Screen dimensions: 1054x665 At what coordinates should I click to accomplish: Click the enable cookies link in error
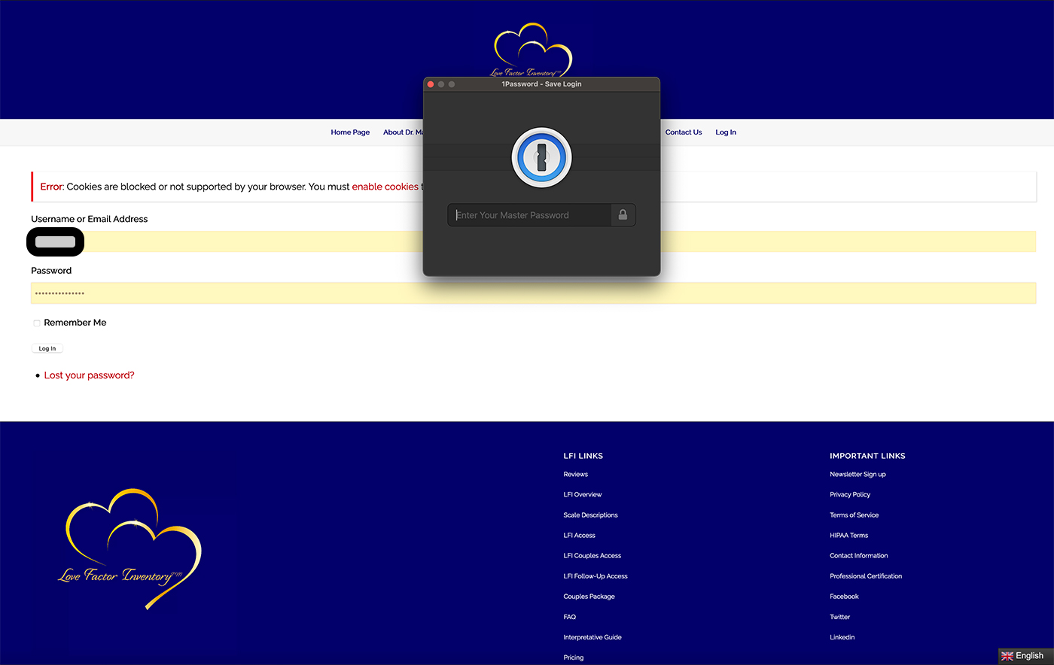point(385,187)
